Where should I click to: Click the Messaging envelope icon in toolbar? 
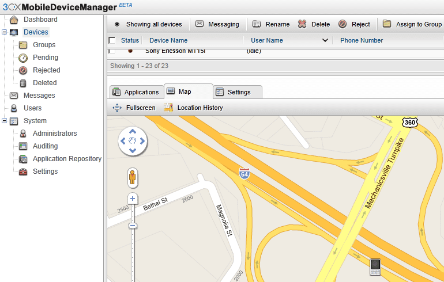click(200, 24)
